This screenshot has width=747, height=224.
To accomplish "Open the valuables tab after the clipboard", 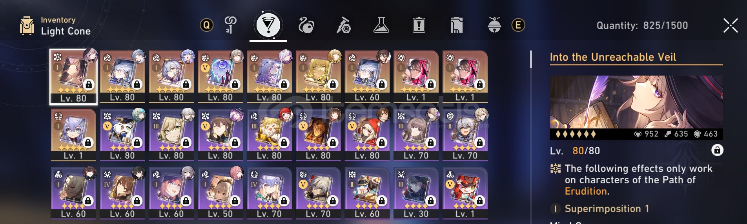I will (x=456, y=25).
